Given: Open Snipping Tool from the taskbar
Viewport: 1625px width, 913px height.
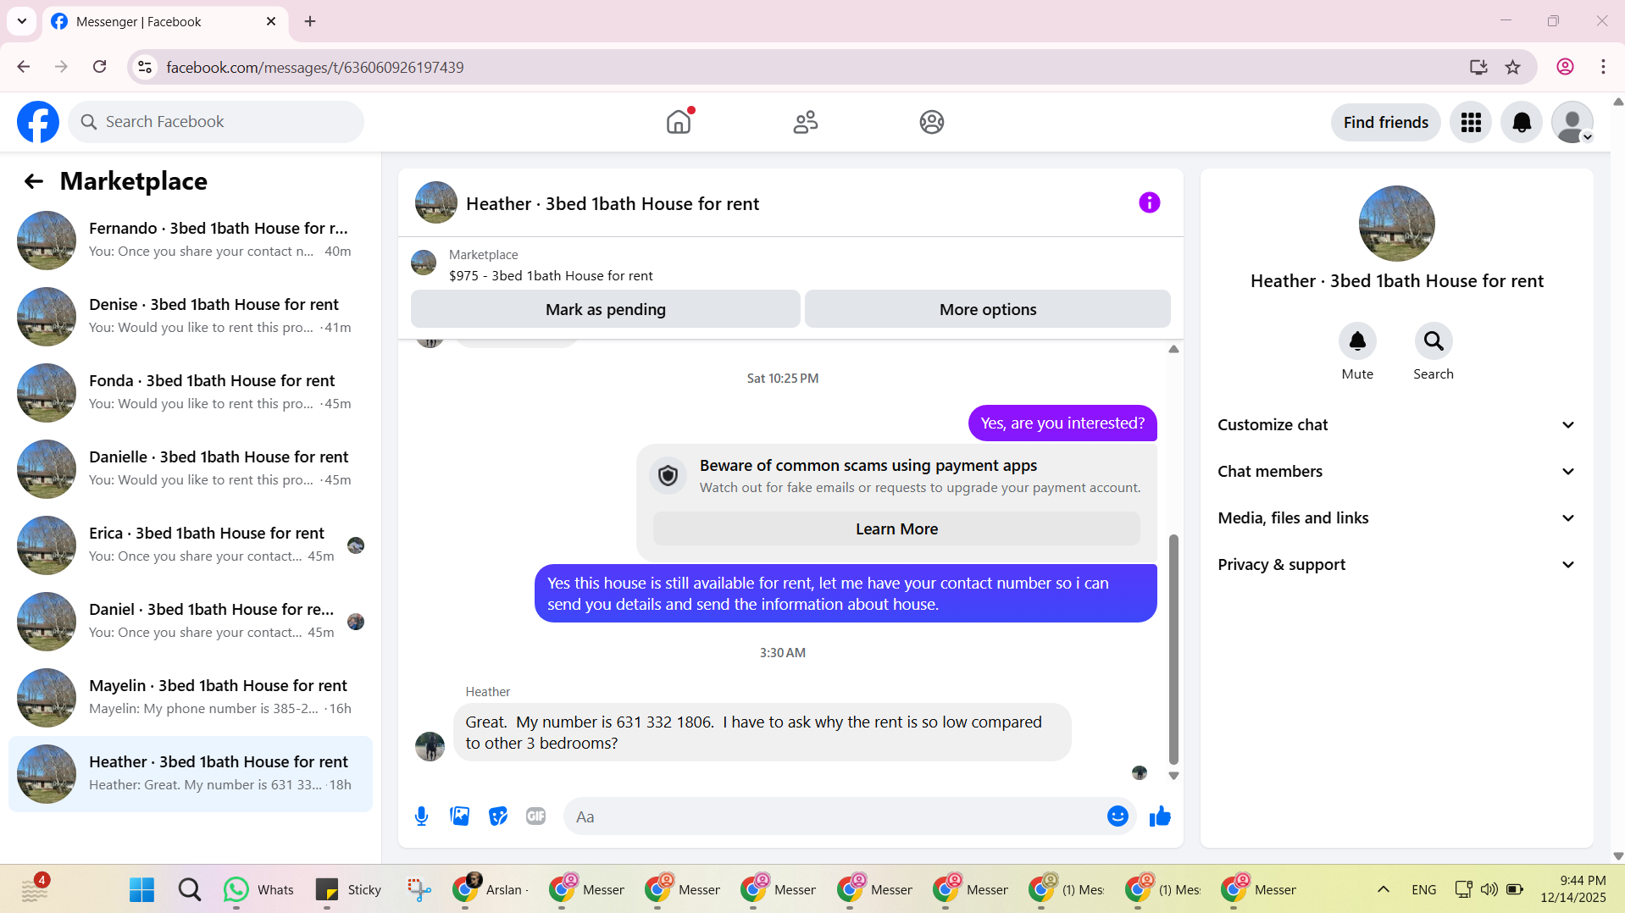Looking at the screenshot, I should pos(419,889).
